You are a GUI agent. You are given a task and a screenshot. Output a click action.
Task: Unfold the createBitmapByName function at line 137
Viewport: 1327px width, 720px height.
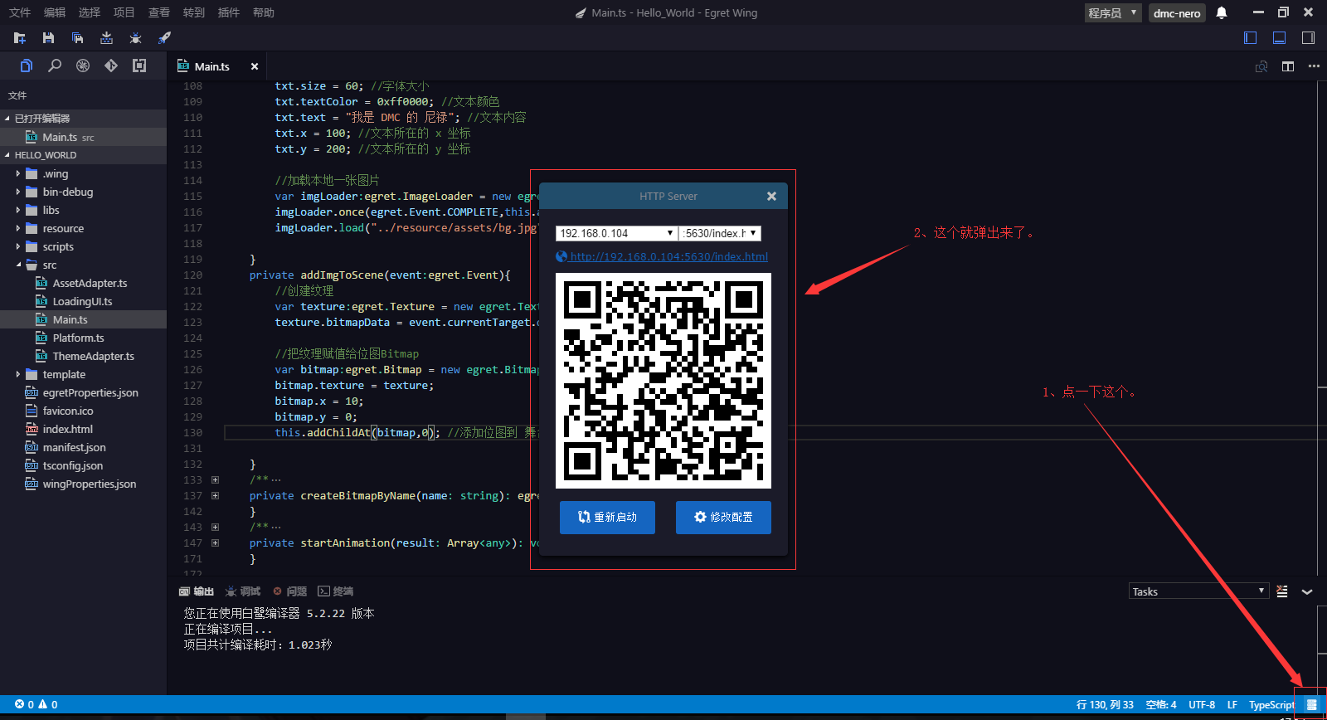click(216, 495)
